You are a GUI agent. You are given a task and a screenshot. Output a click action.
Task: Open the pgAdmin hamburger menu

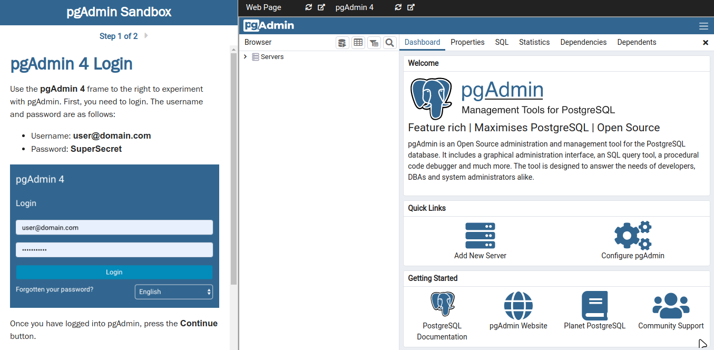[703, 26]
